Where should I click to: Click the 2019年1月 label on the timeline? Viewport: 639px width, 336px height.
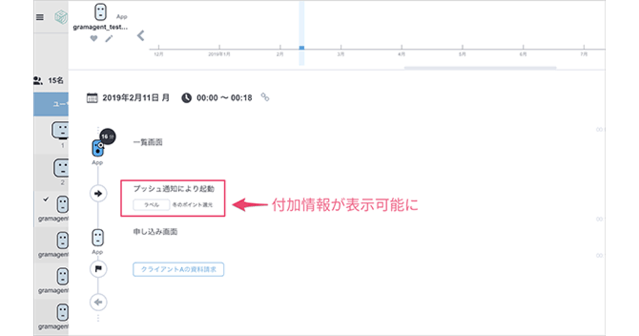pyautogui.click(x=219, y=54)
